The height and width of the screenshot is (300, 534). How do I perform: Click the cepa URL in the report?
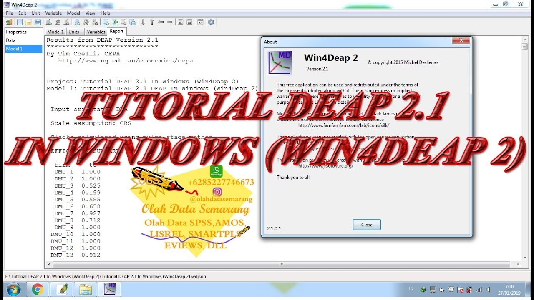(x=126, y=61)
